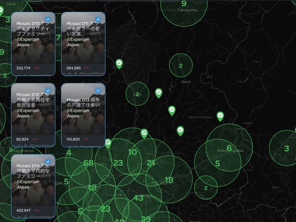Viewport: 296px width, 222px height.
Task: Open the Mosaic D13 郊外の戸建て住まい card
Action: 83,115
